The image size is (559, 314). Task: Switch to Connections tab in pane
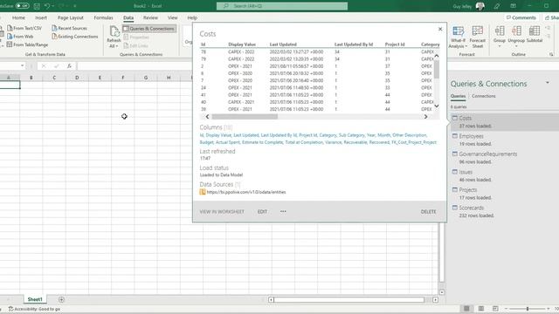[483, 96]
